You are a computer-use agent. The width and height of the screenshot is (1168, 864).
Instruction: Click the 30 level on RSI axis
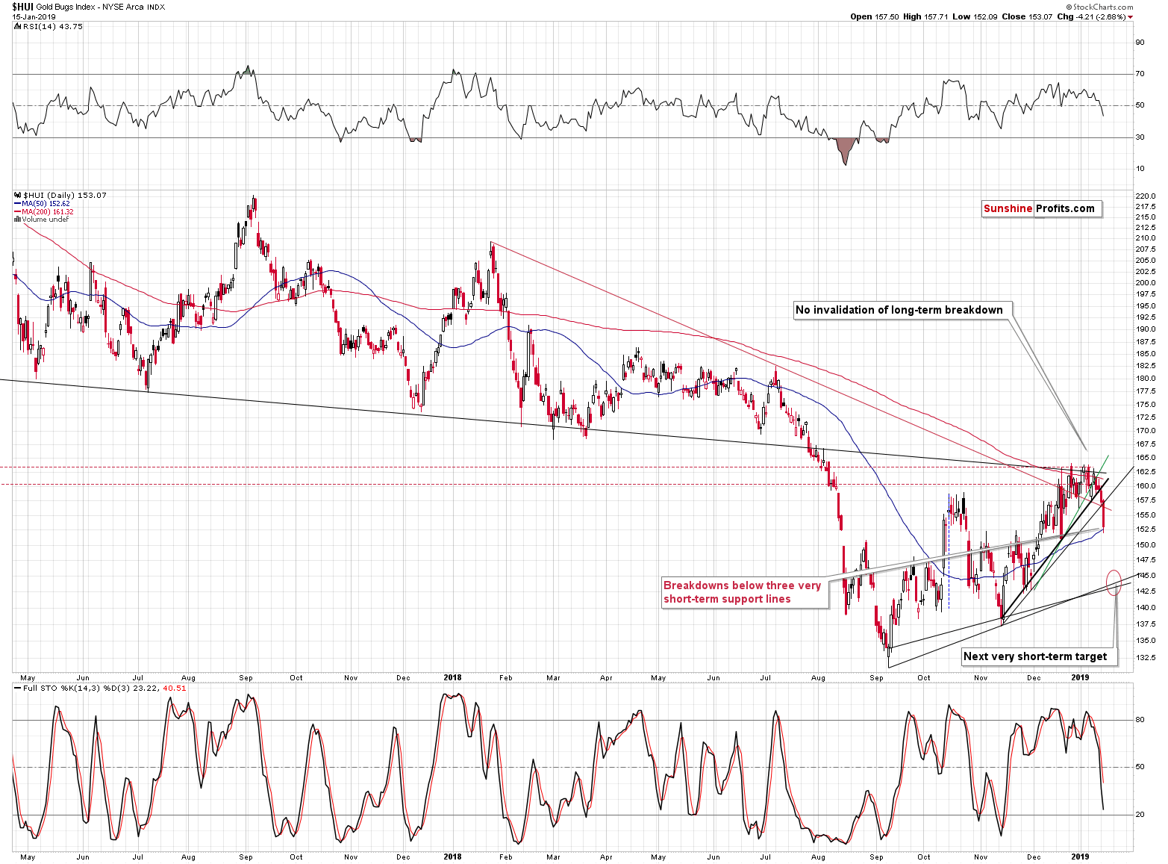pyautogui.click(x=1140, y=137)
